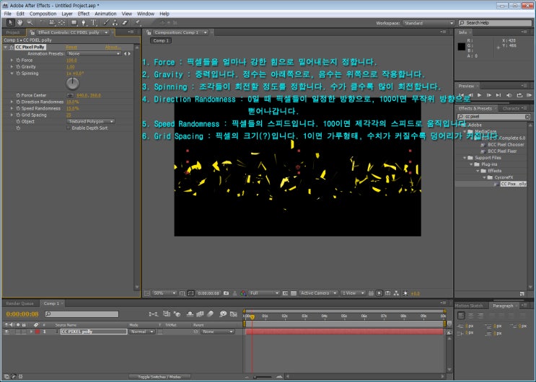Viewport: 536px width, 382px height.
Task: Open the Object Textured Polygon dropdown
Action: point(91,122)
